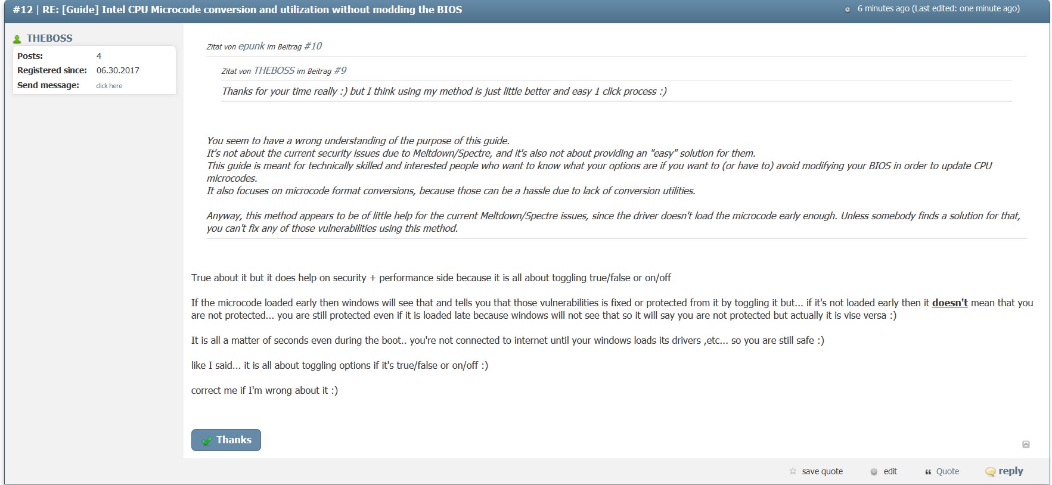Click the speech bubble reply icon
The image size is (1052, 485).
coord(990,471)
